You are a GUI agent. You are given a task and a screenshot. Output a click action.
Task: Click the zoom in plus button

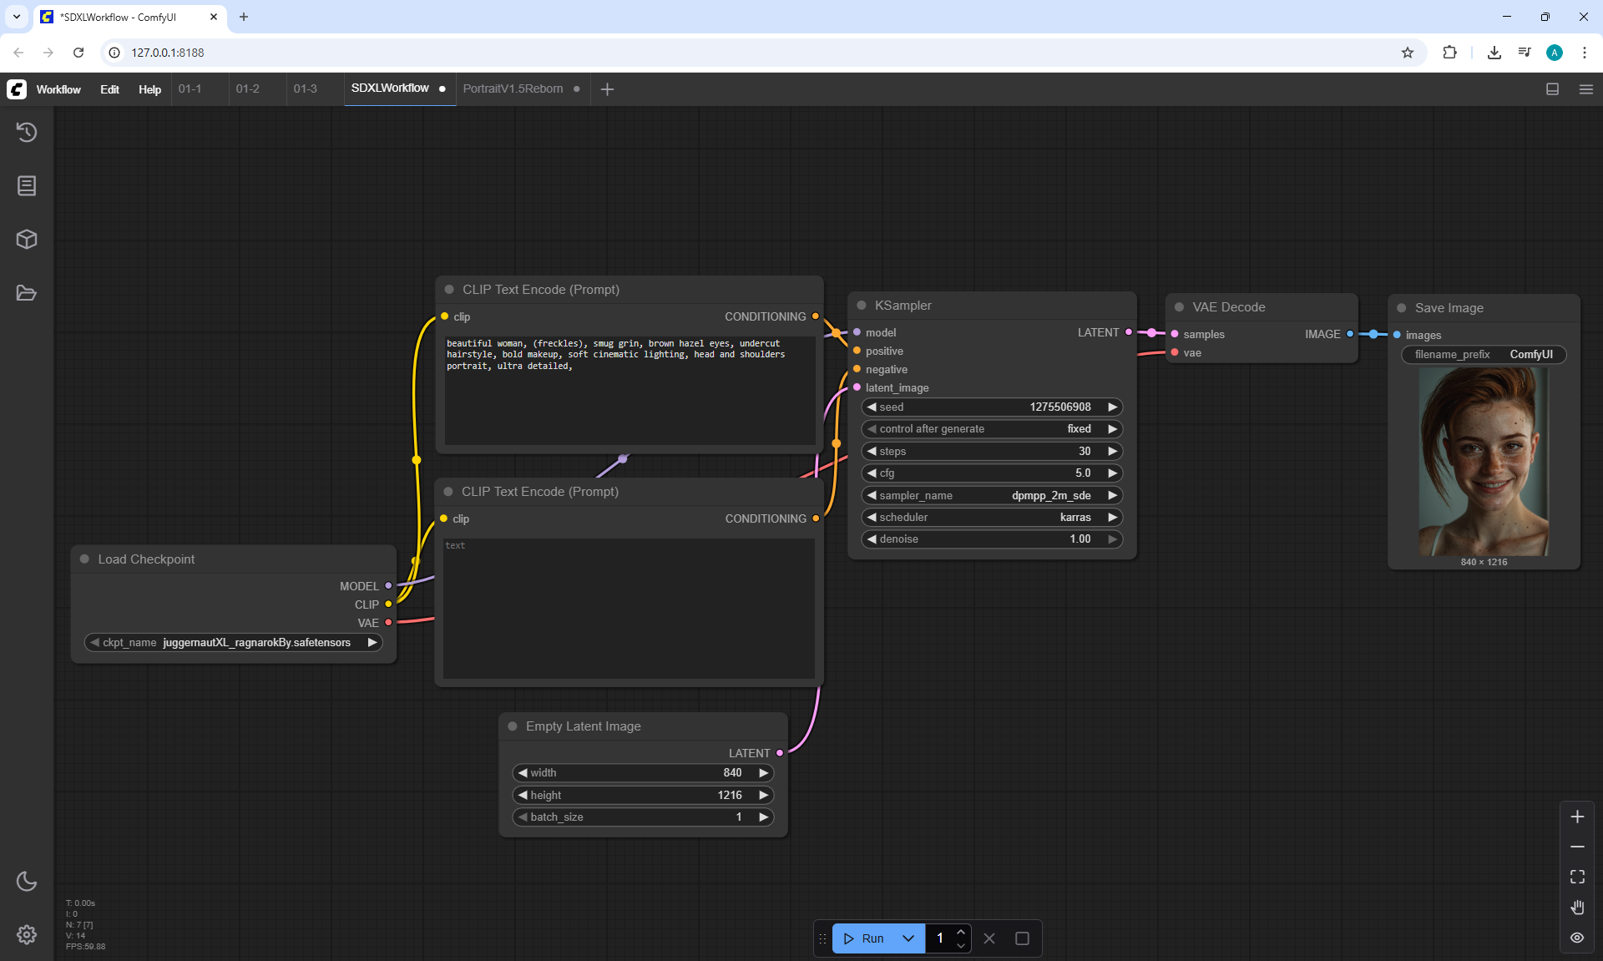coord(1576,817)
